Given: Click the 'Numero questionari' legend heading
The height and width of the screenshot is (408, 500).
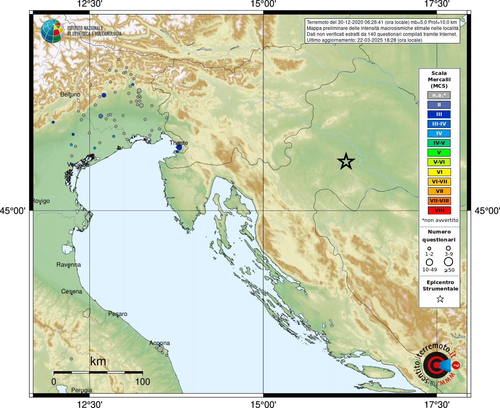Looking at the screenshot, I should point(439,235).
